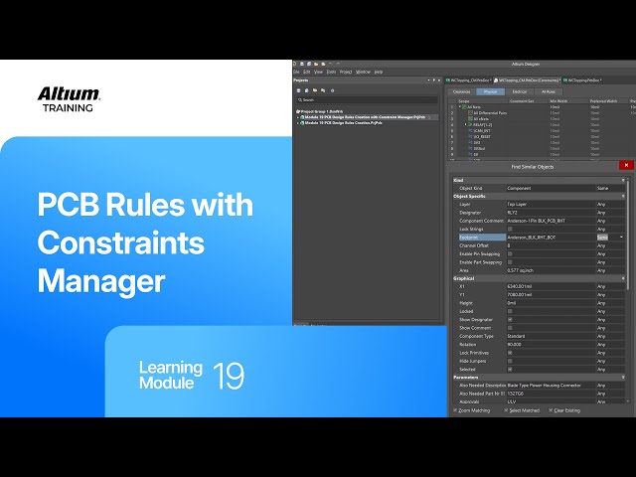
Task: Toggle the Locked checkbox
Action: [x=510, y=311]
